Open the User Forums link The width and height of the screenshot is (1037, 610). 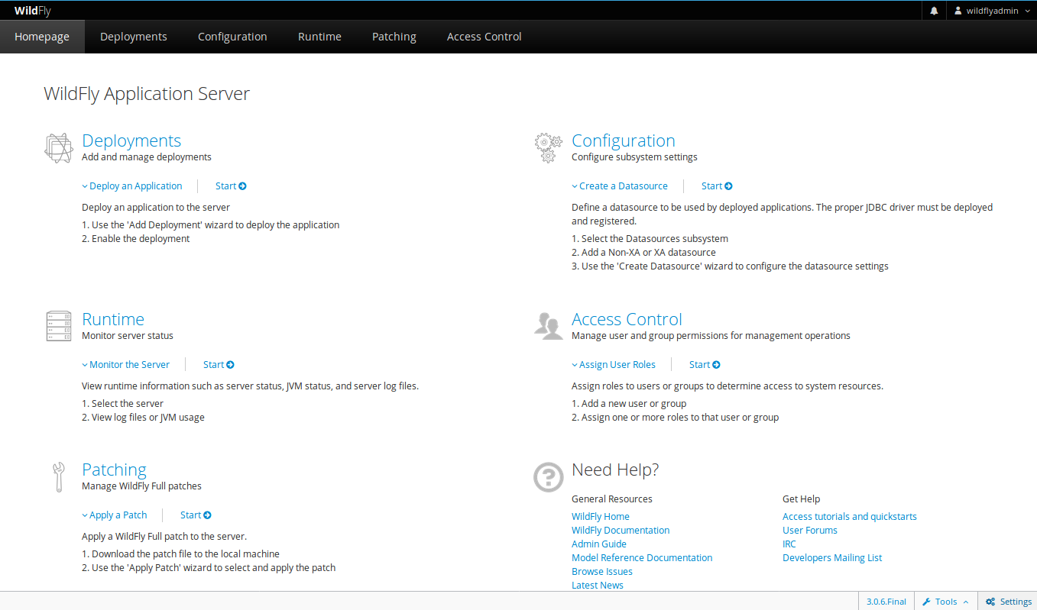click(810, 530)
